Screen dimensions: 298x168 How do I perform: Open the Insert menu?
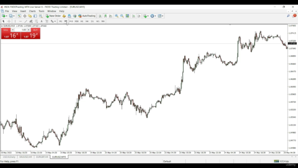pyautogui.click(x=23, y=11)
